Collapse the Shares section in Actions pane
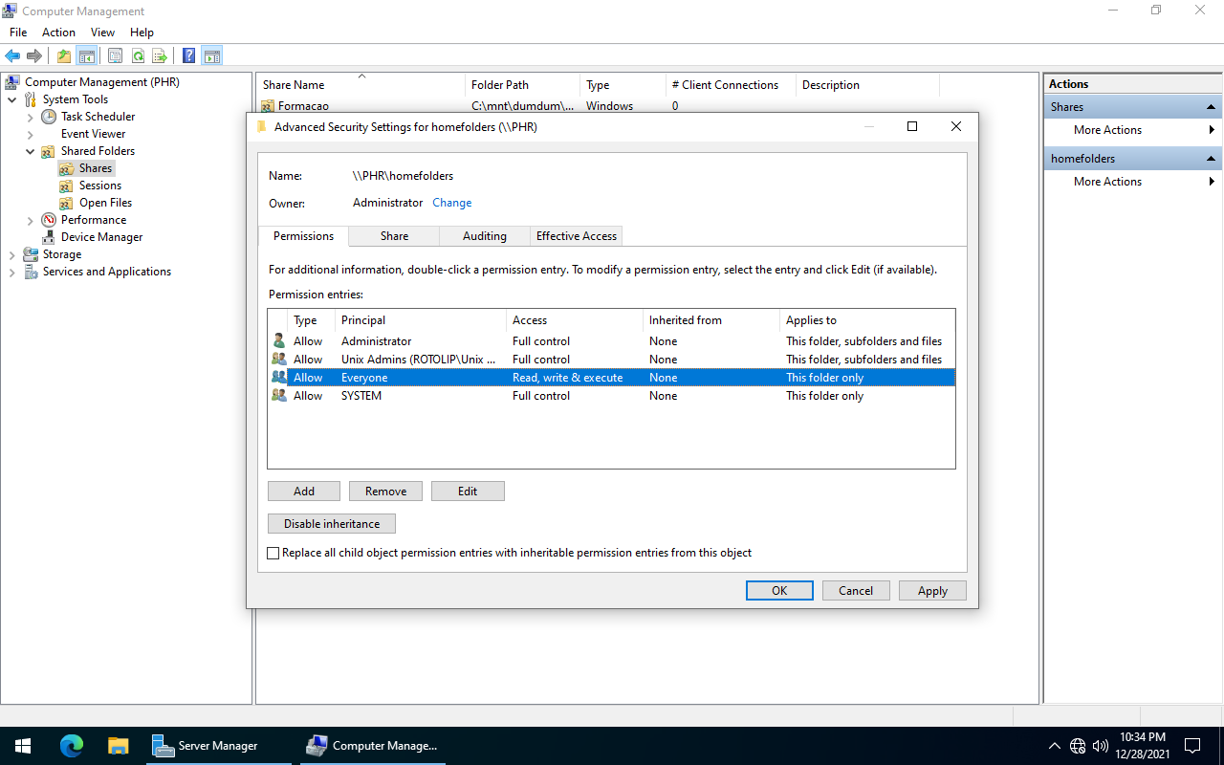Image resolution: width=1224 pixels, height=765 pixels. 1212,107
